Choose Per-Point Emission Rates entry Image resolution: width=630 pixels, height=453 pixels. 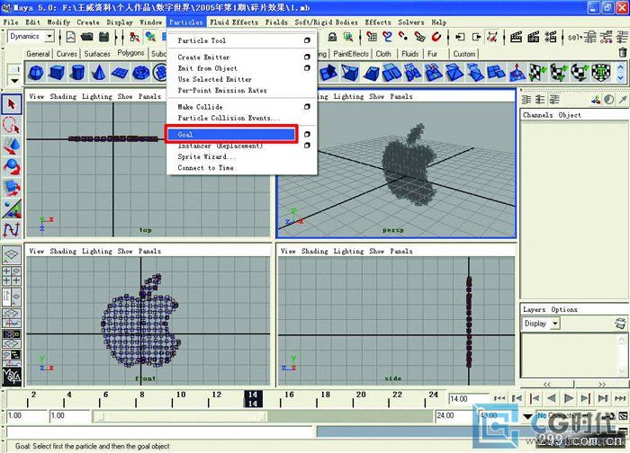(x=222, y=91)
